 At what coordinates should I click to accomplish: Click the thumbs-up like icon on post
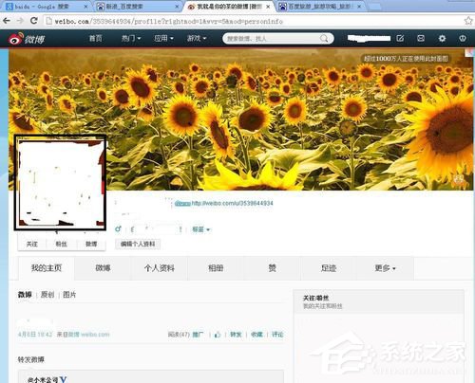(x=218, y=335)
